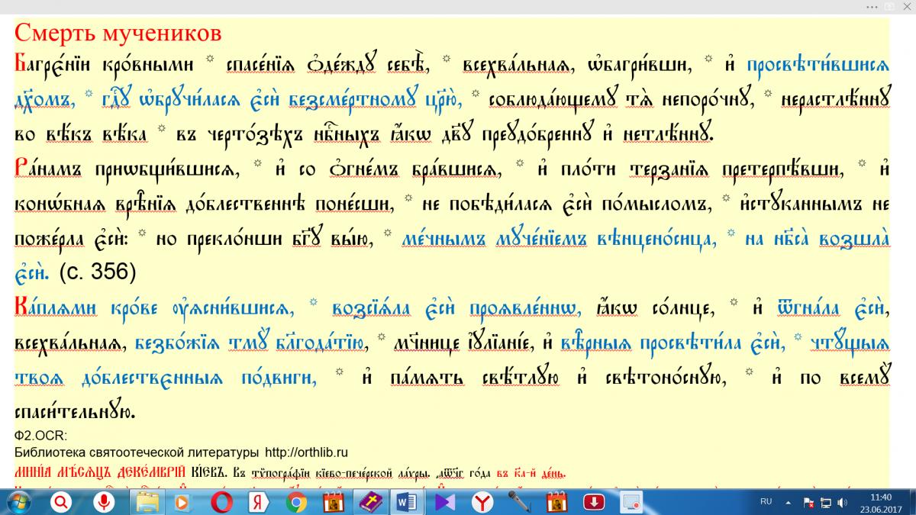Click the Action Center flag icon
Screen dimensions: 916x515
pos(808,502)
